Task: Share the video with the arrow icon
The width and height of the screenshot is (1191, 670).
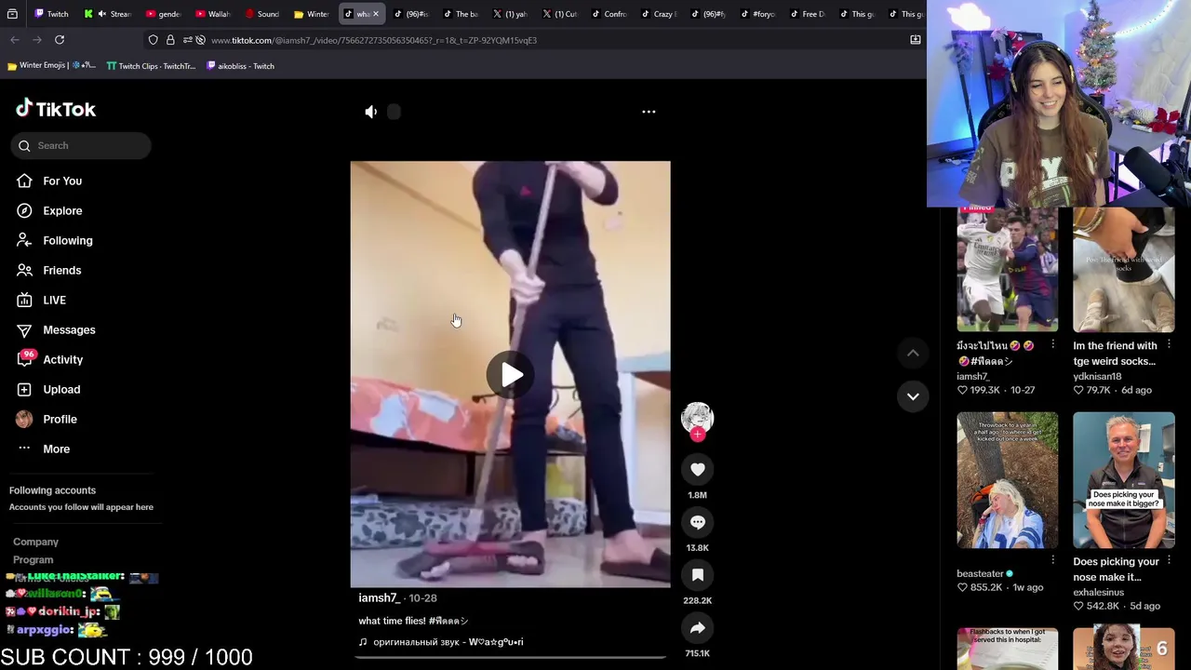Action: 697,628
